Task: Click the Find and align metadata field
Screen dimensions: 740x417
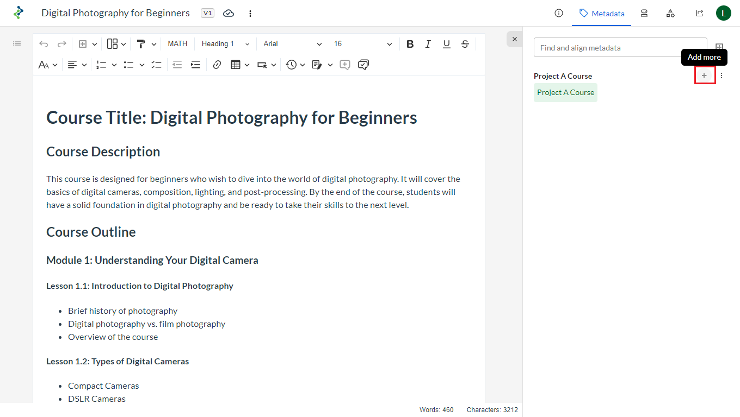Action: 620,48
